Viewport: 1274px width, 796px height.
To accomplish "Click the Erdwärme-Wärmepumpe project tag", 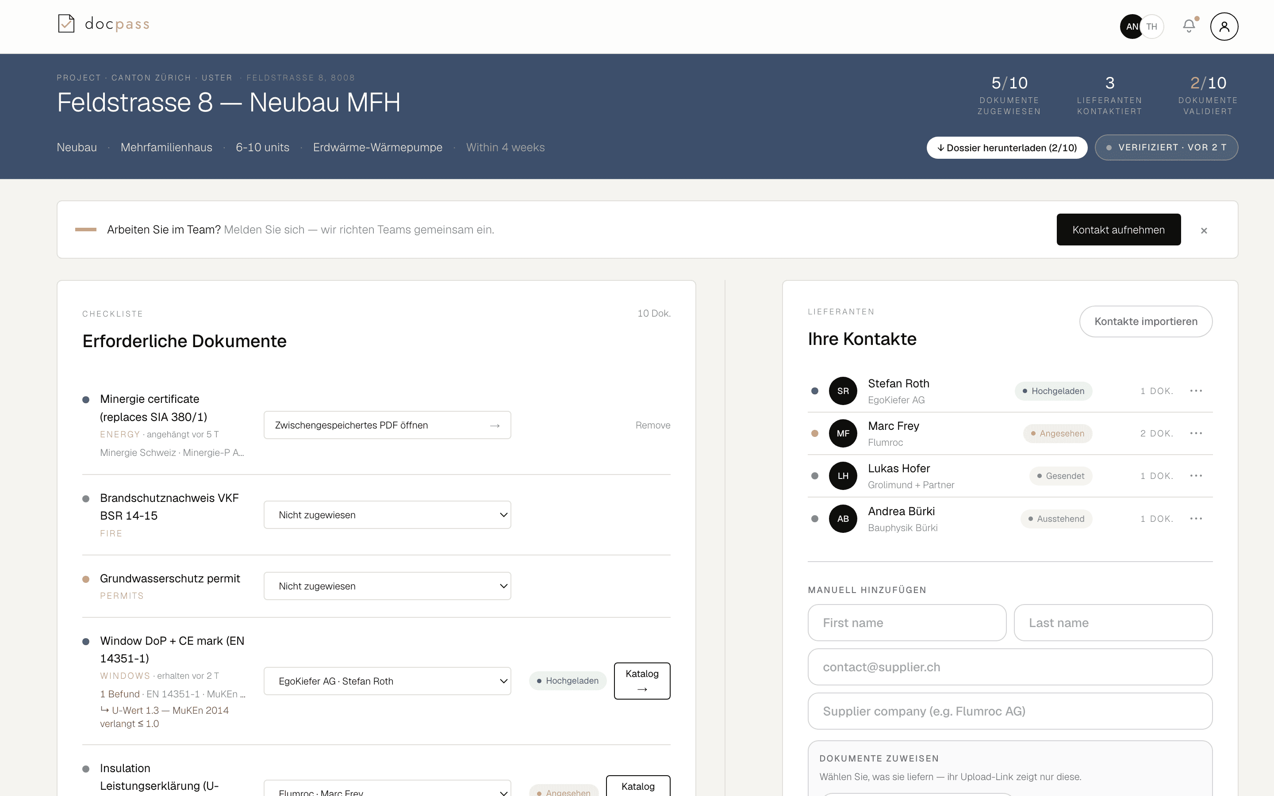I will [377, 147].
